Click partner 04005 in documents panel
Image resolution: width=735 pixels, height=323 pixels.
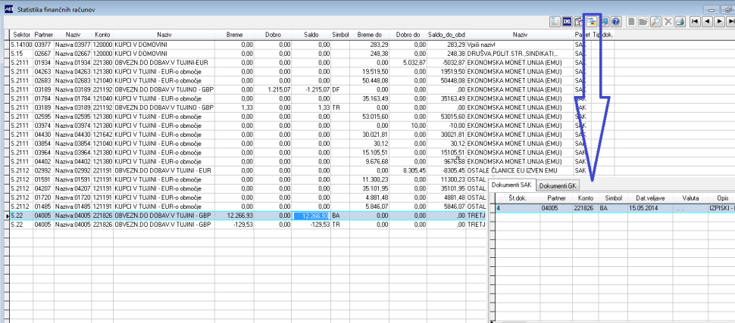coord(556,207)
